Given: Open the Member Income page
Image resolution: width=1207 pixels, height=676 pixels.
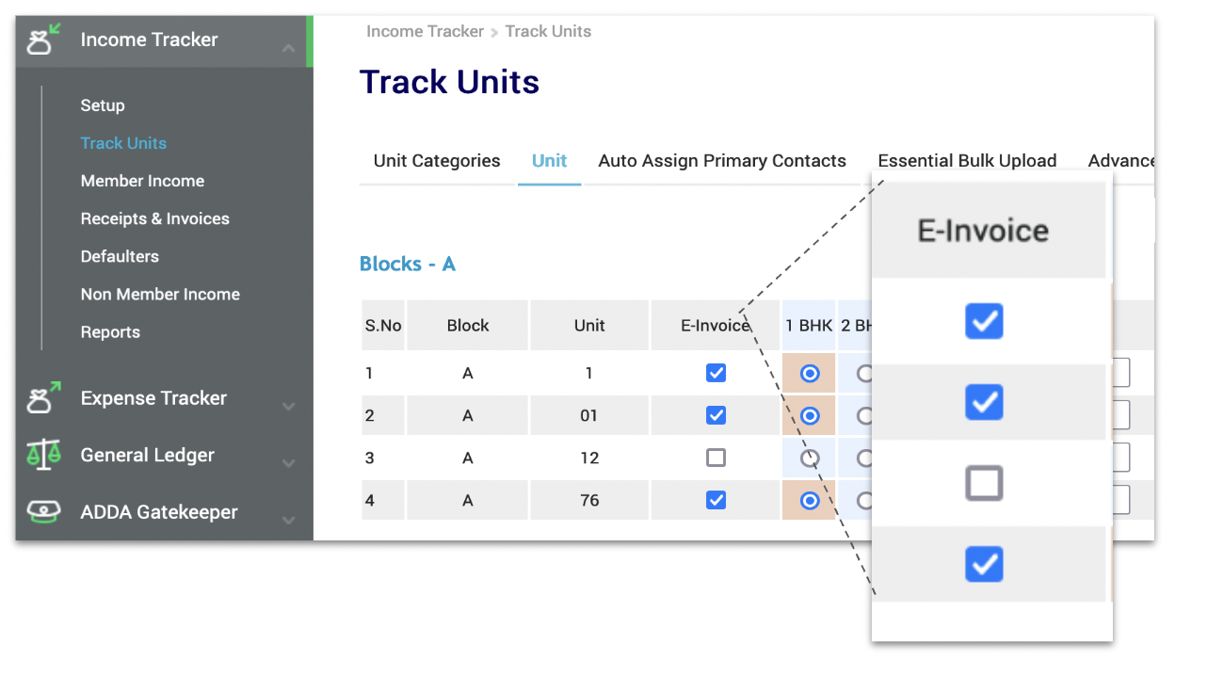Looking at the screenshot, I should point(142,181).
